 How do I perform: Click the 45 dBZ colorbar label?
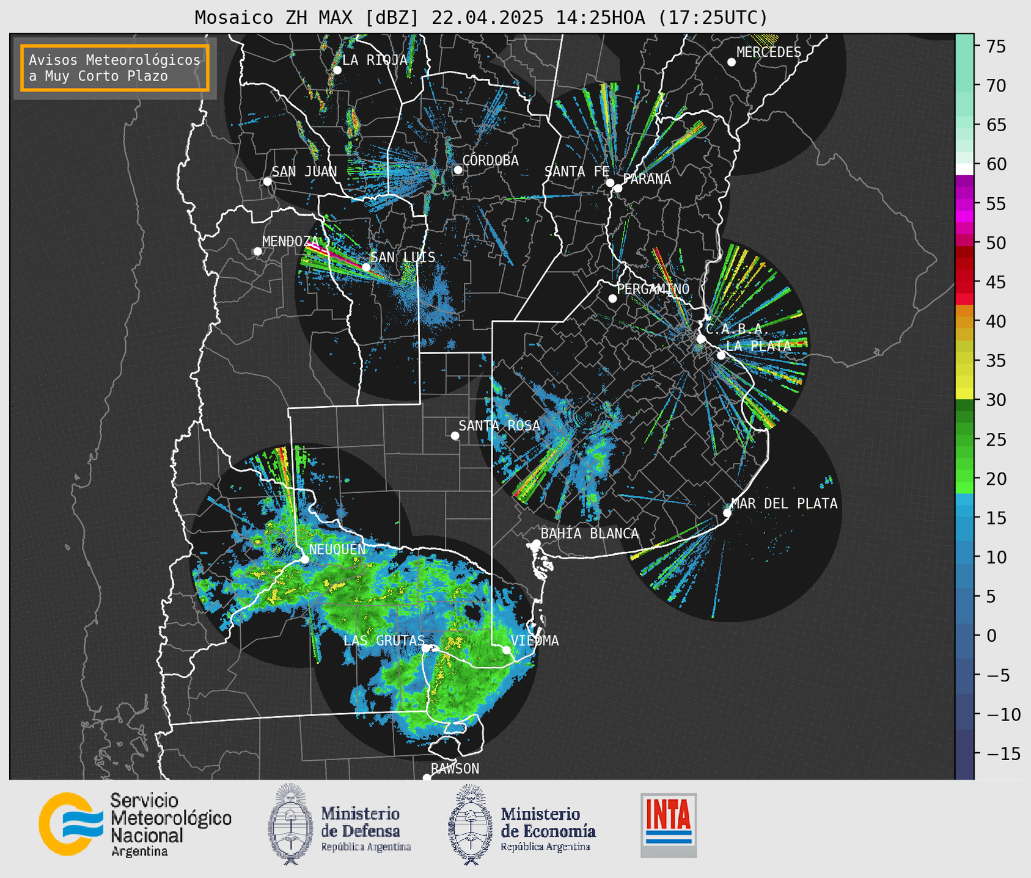996,282
